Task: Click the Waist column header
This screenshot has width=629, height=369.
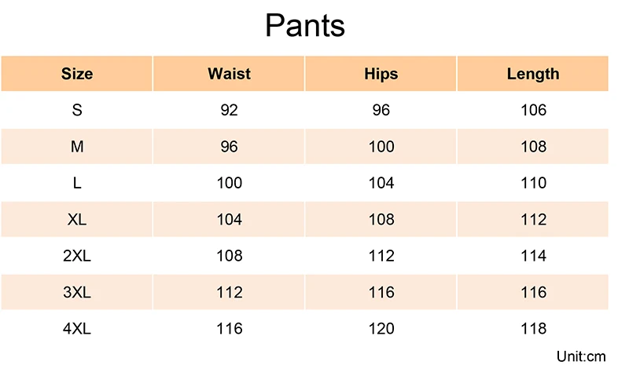Action: pos(229,74)
